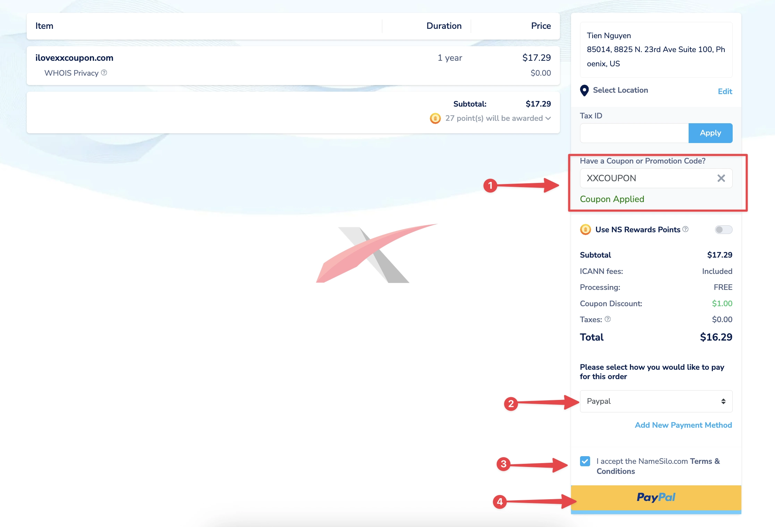Screen dimensions: 775x527
Task: Click the coupon code input field
Action: coord(656,178)
